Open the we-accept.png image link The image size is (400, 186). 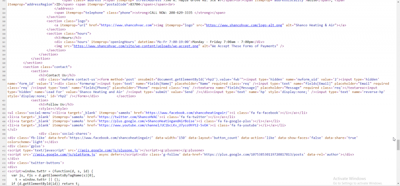[x=136, y=46]
